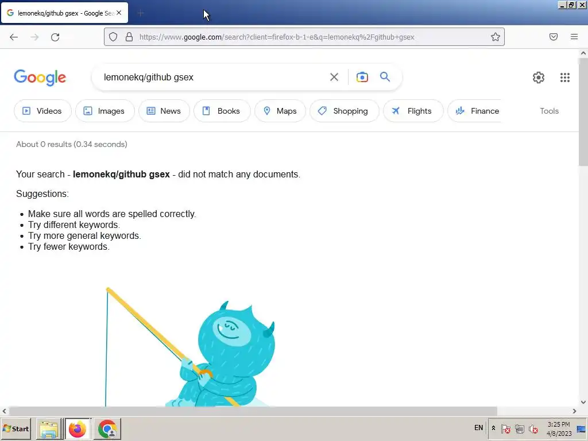The width and height of the screenshot is (588, 441).
Task: Select the Flights filter
Action: tap(413, 111)
